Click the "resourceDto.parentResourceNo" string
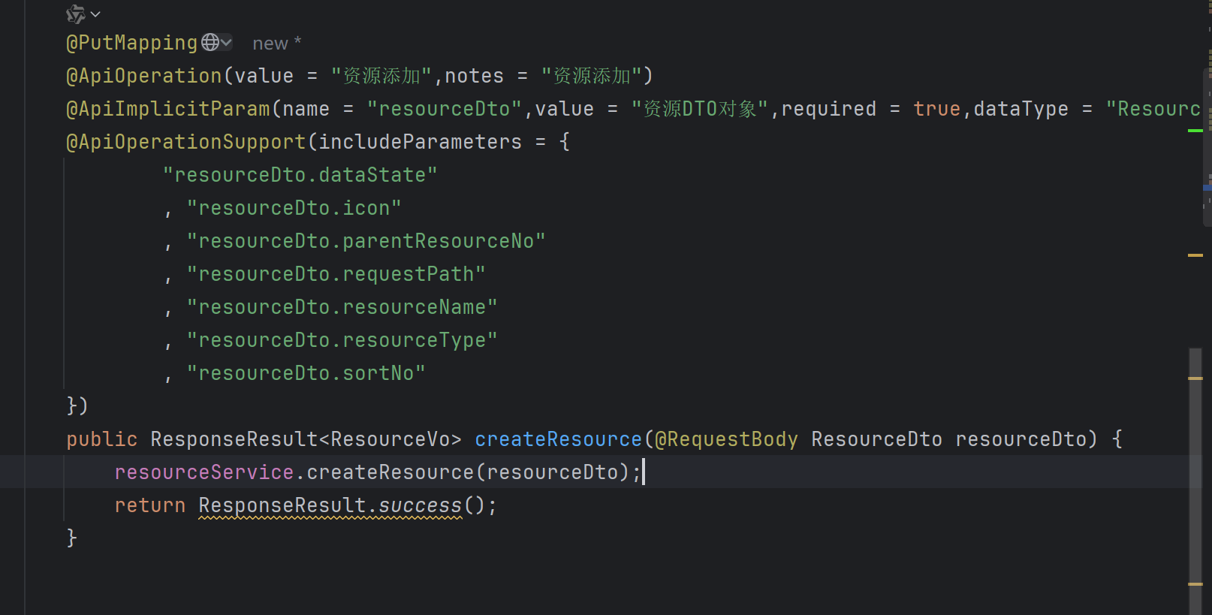The height and width of the screenshot is (615, 1212). point(366,241)
